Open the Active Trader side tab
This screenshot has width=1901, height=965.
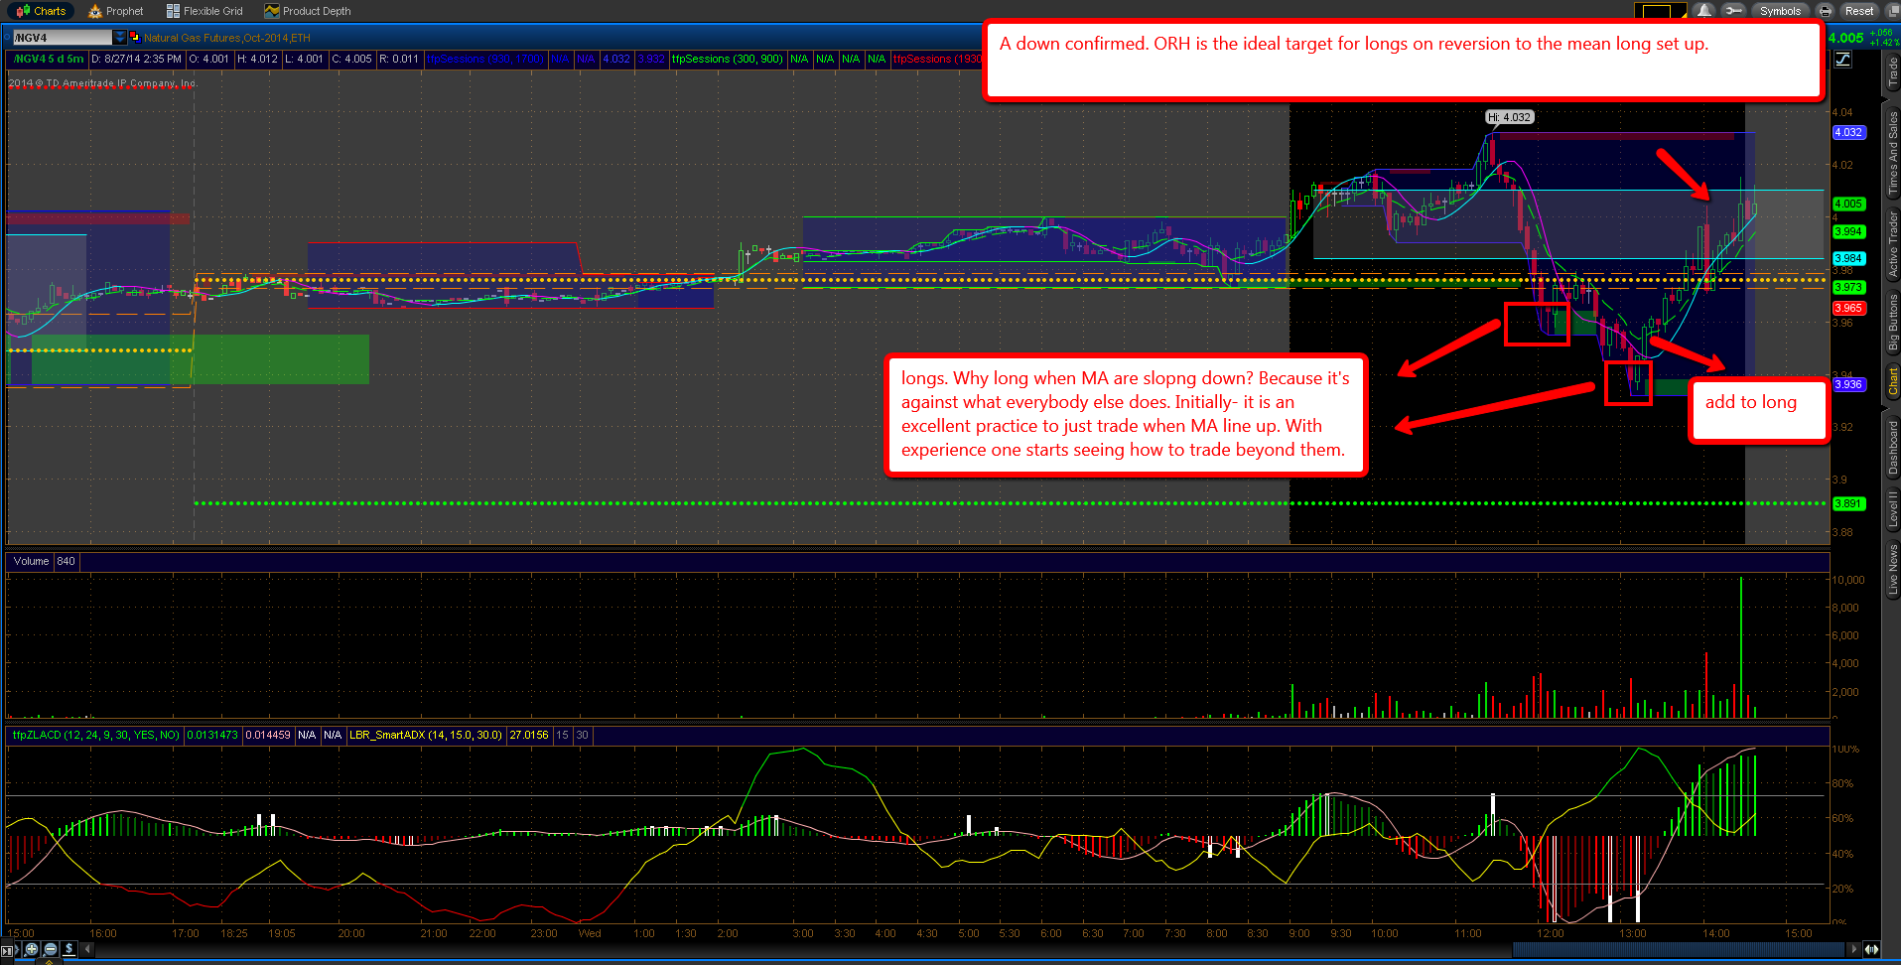1892,244
